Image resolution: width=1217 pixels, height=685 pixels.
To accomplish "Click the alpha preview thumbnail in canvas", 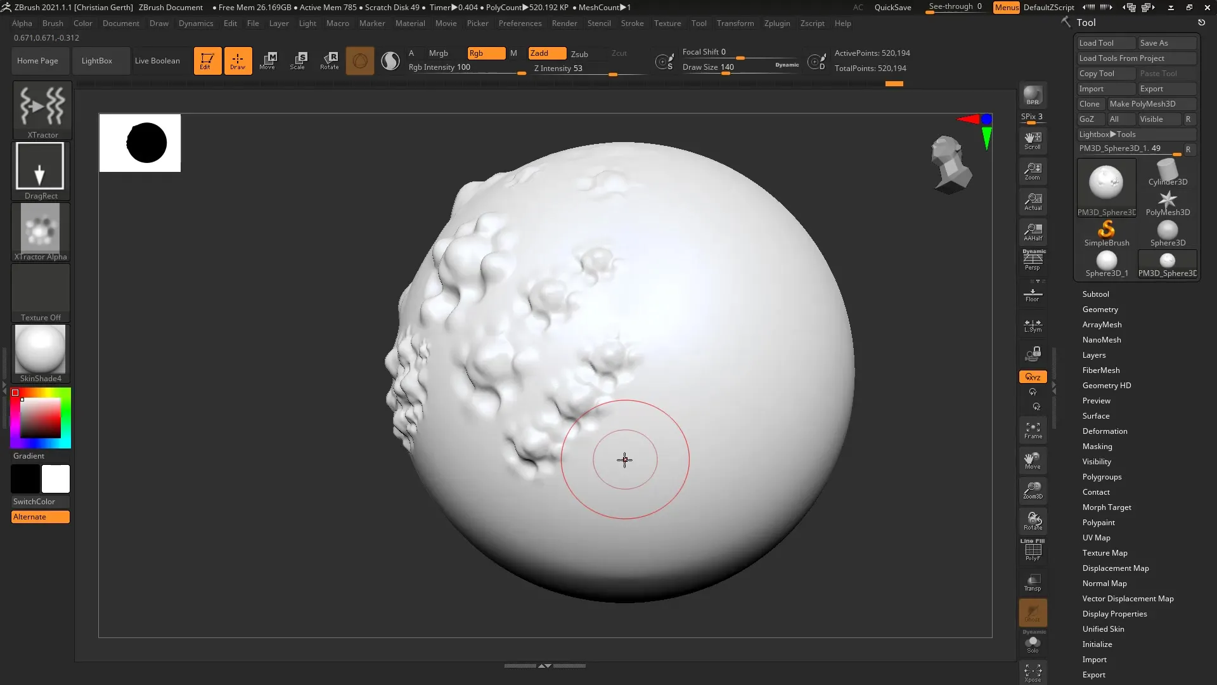I will pos(140,143).
